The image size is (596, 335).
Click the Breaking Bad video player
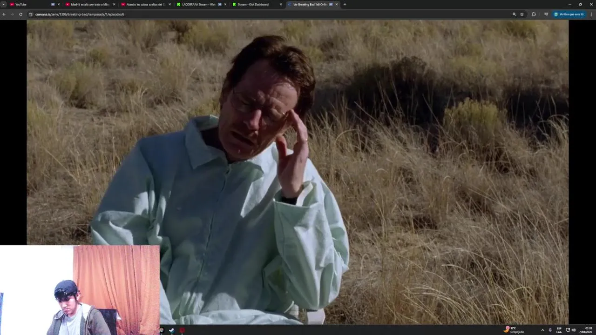(298, 172)
